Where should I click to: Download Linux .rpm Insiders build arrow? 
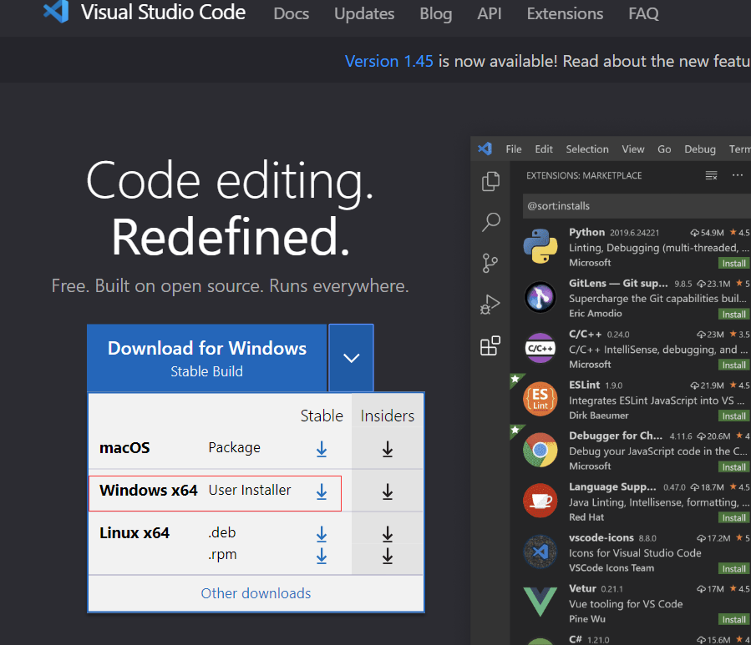tap(388, 556)
